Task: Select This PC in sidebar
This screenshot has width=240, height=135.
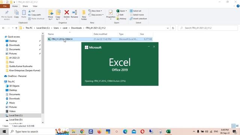Action: coord(11,82)
